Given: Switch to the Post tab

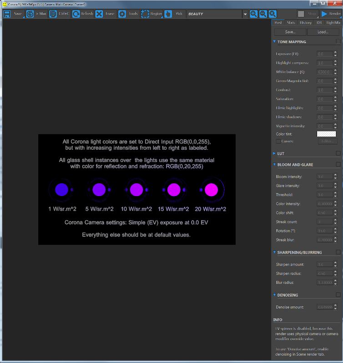Looking at the screenshot, I should (278, 22).
